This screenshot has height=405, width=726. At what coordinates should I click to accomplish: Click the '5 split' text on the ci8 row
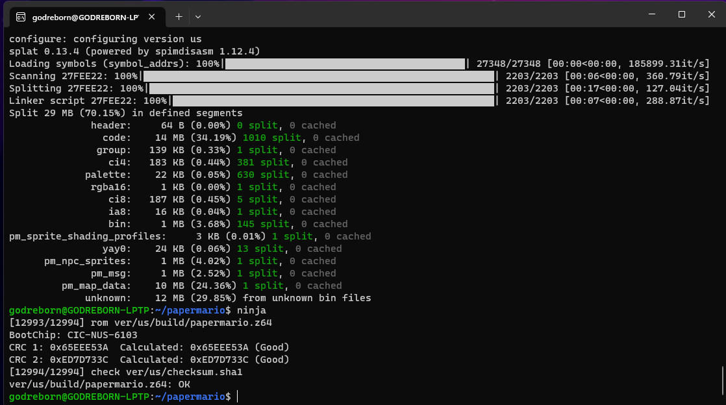point(257,199)
